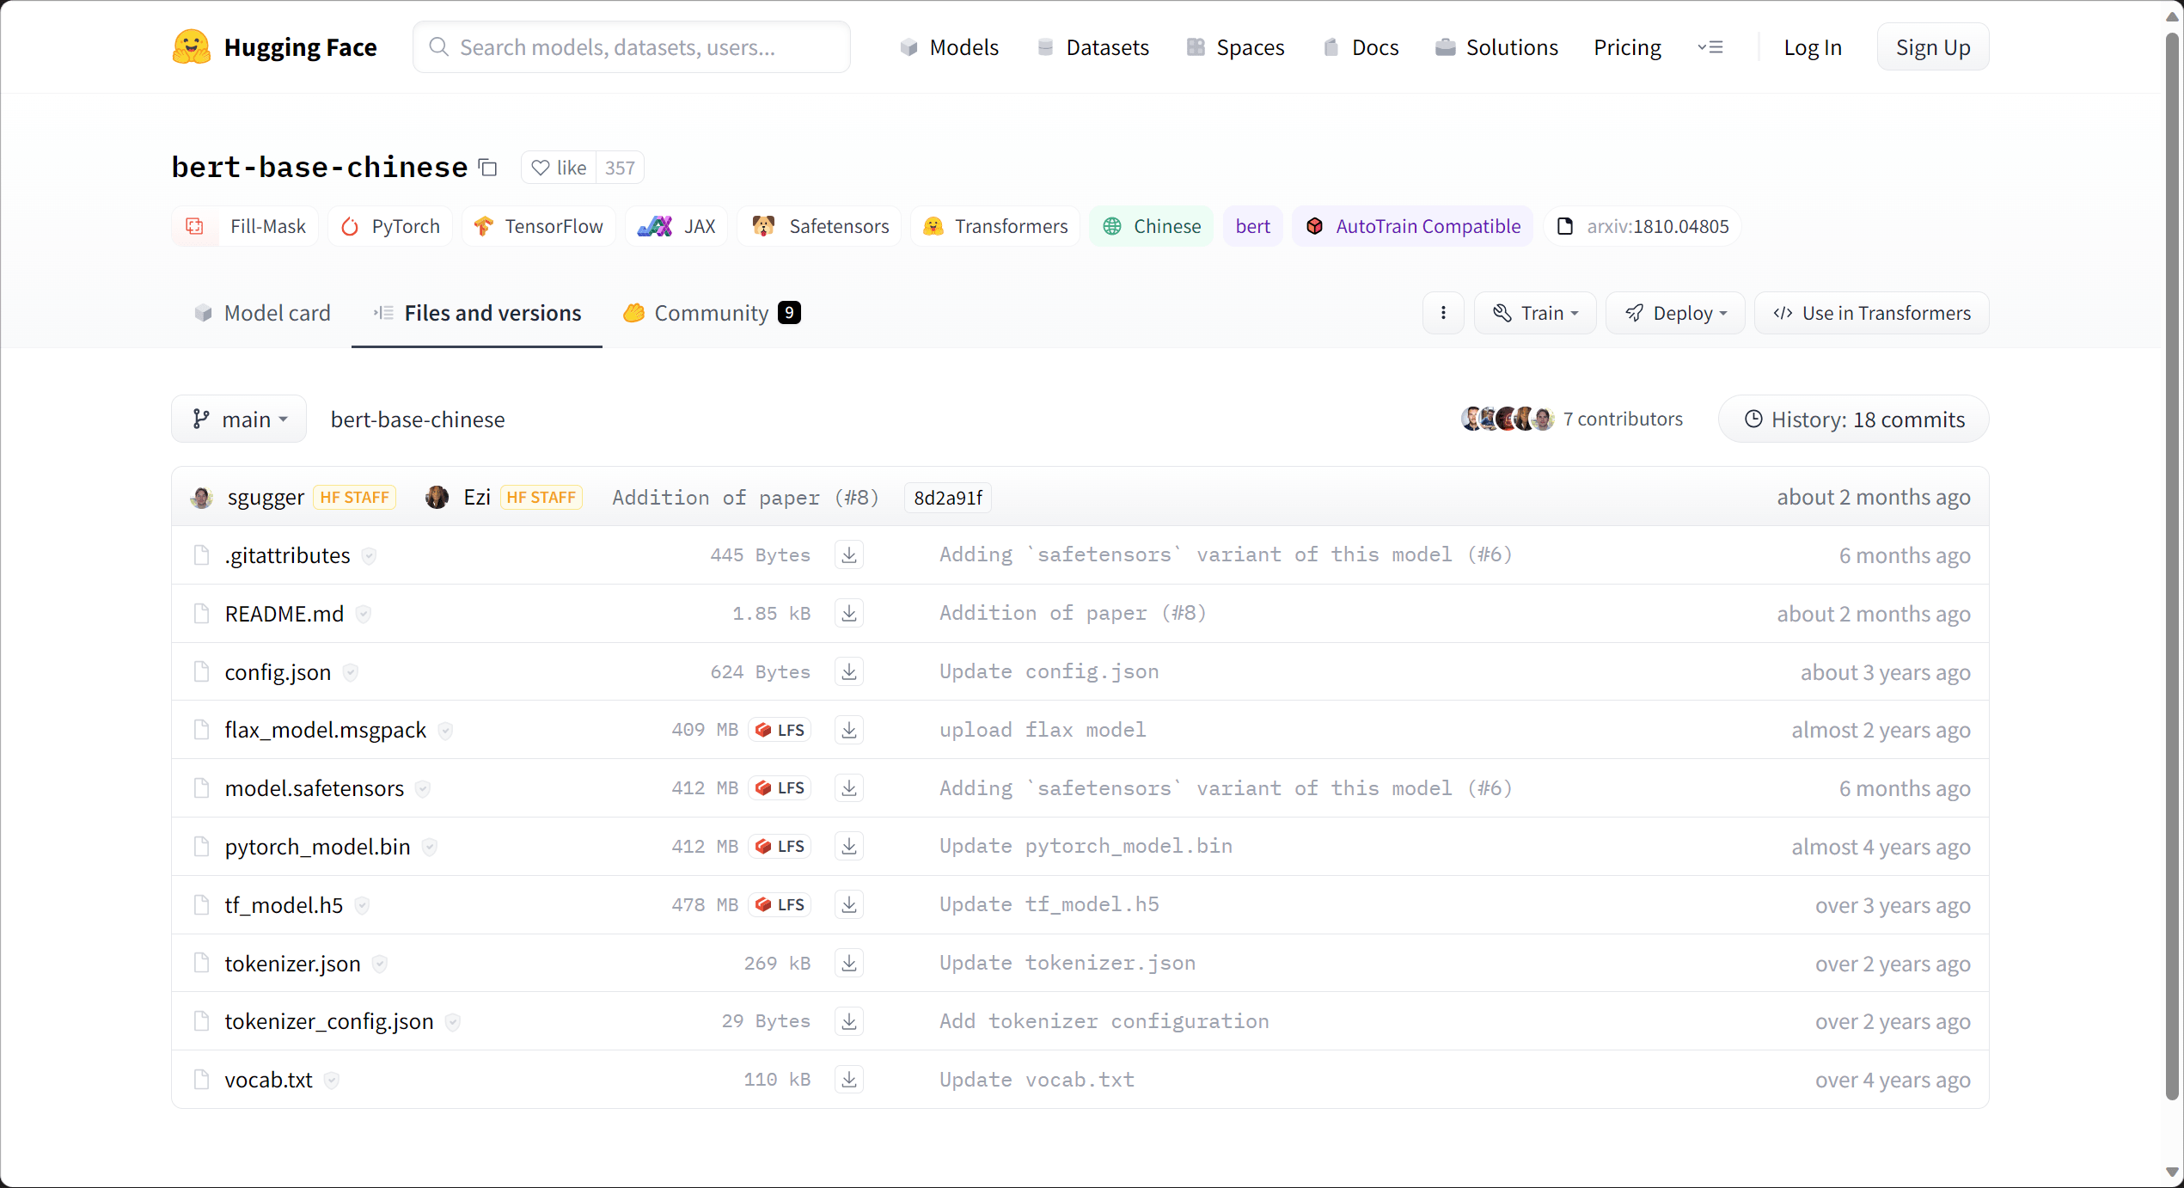Click the contributors avatars group
This screenshot has height=1188, width=2184.
click(x=1508, y=419)
